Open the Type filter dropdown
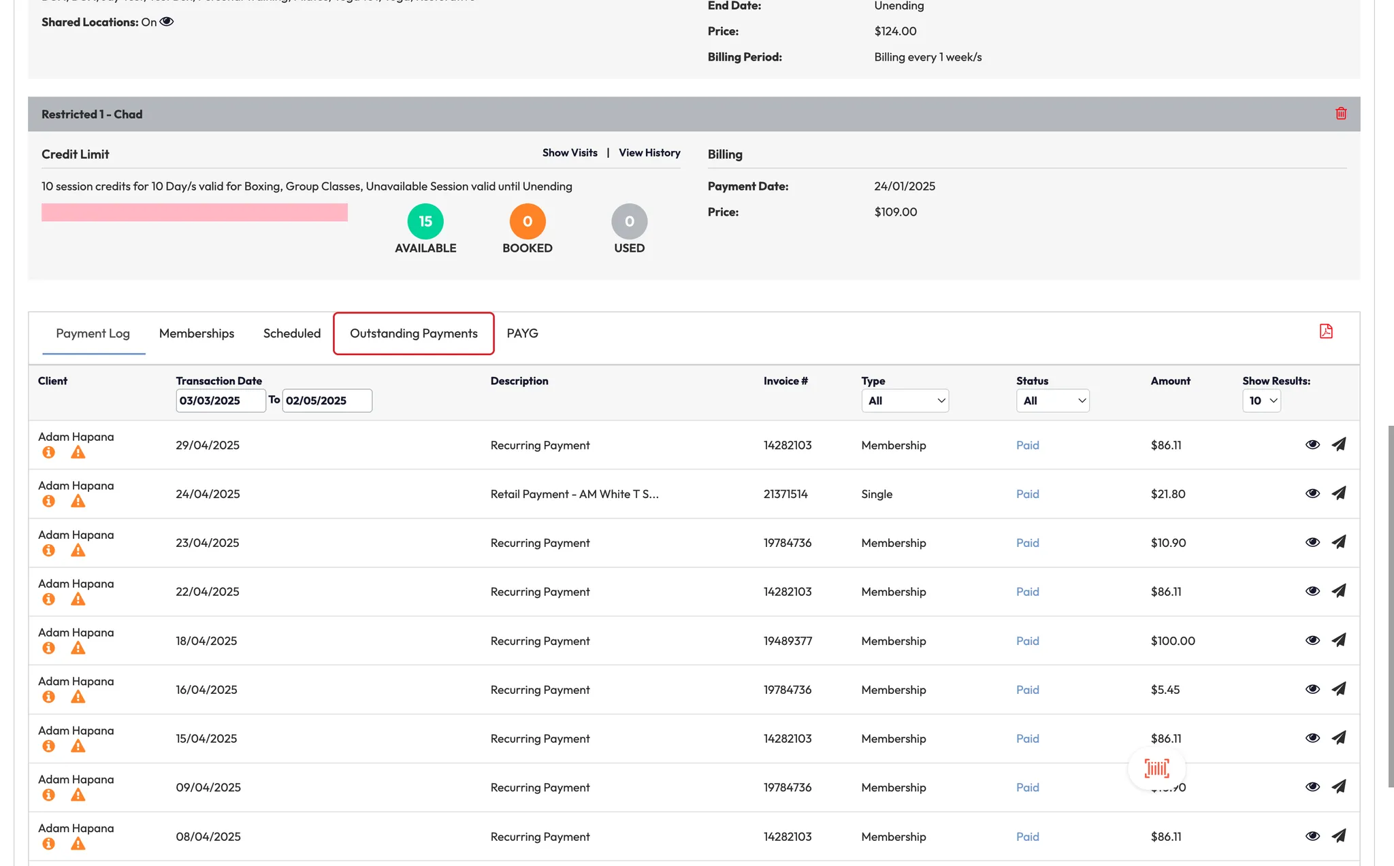The image size is (1394, 866). [905, 401]
